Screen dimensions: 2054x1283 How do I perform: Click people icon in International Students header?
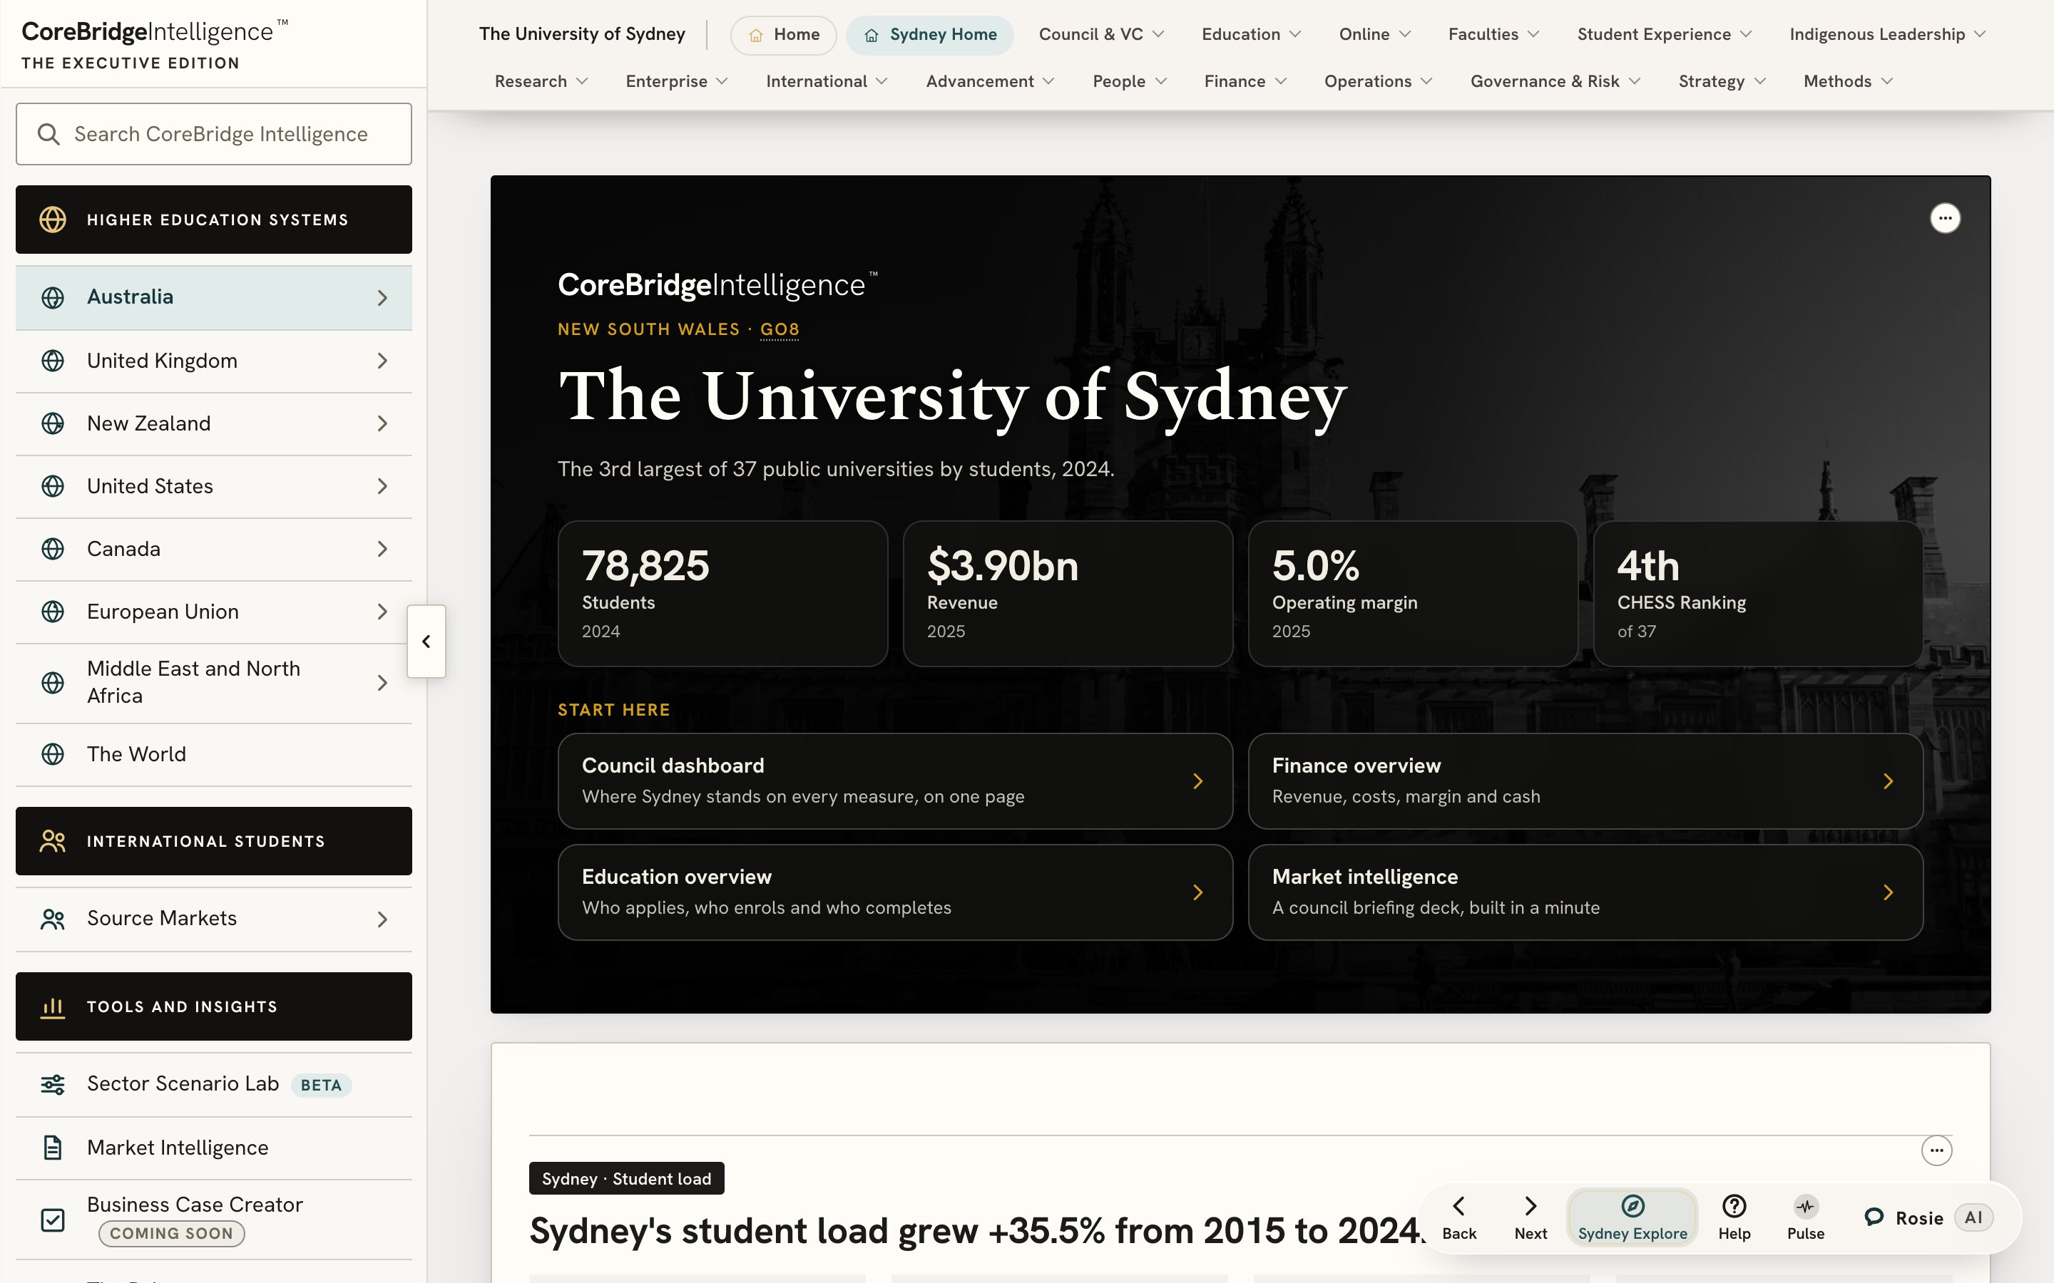click(x=53, y=841)
